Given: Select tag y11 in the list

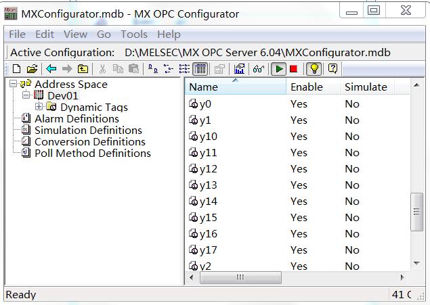Looking at the screenshot, I should [x=209, y=153].
